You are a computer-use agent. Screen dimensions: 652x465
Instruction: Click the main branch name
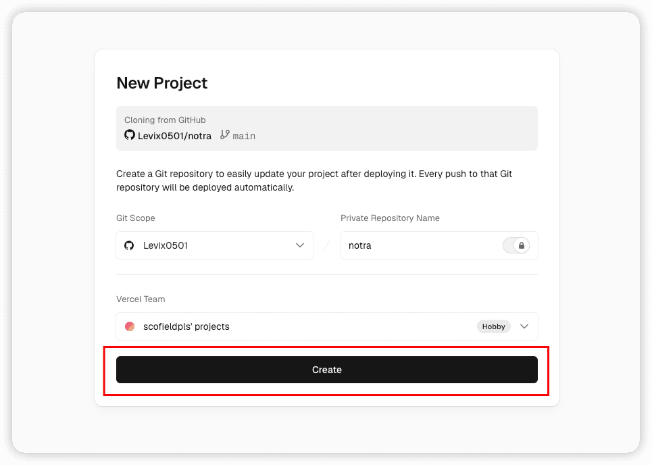click(x=244, y=136)
